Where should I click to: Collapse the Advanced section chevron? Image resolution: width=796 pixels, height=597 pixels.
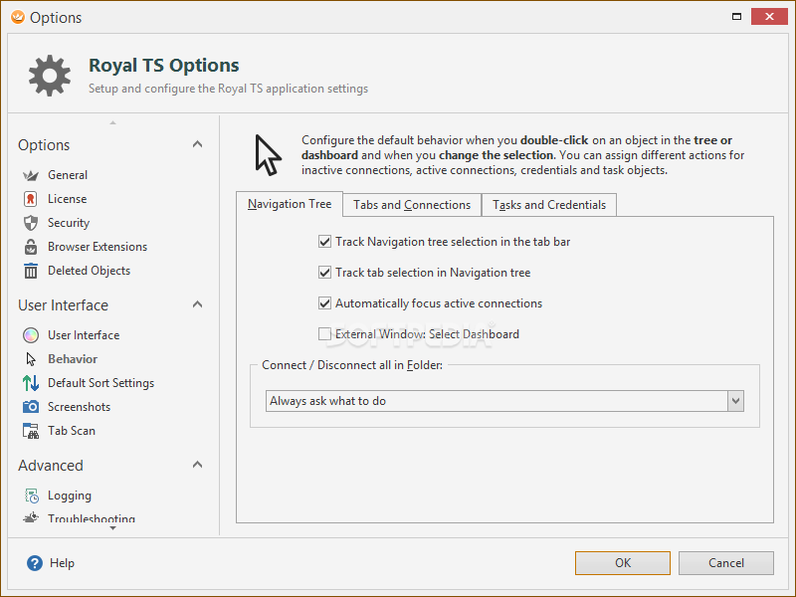197,465
